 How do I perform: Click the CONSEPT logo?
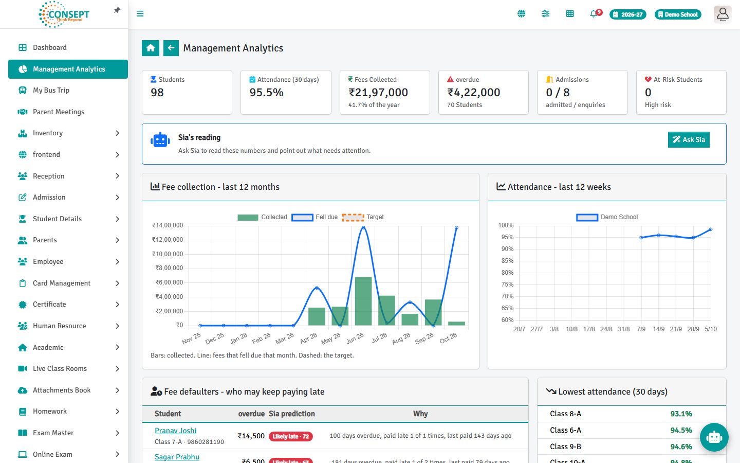64,14
